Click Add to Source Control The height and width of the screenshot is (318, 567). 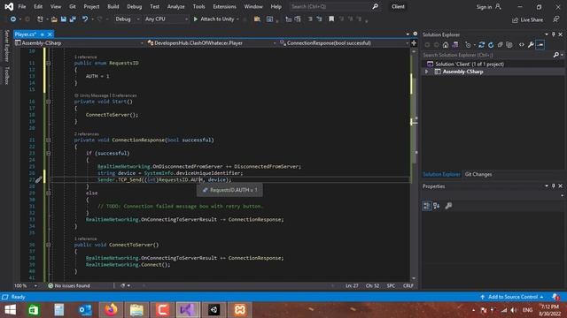pyautogui.click(x=512, y=297)
